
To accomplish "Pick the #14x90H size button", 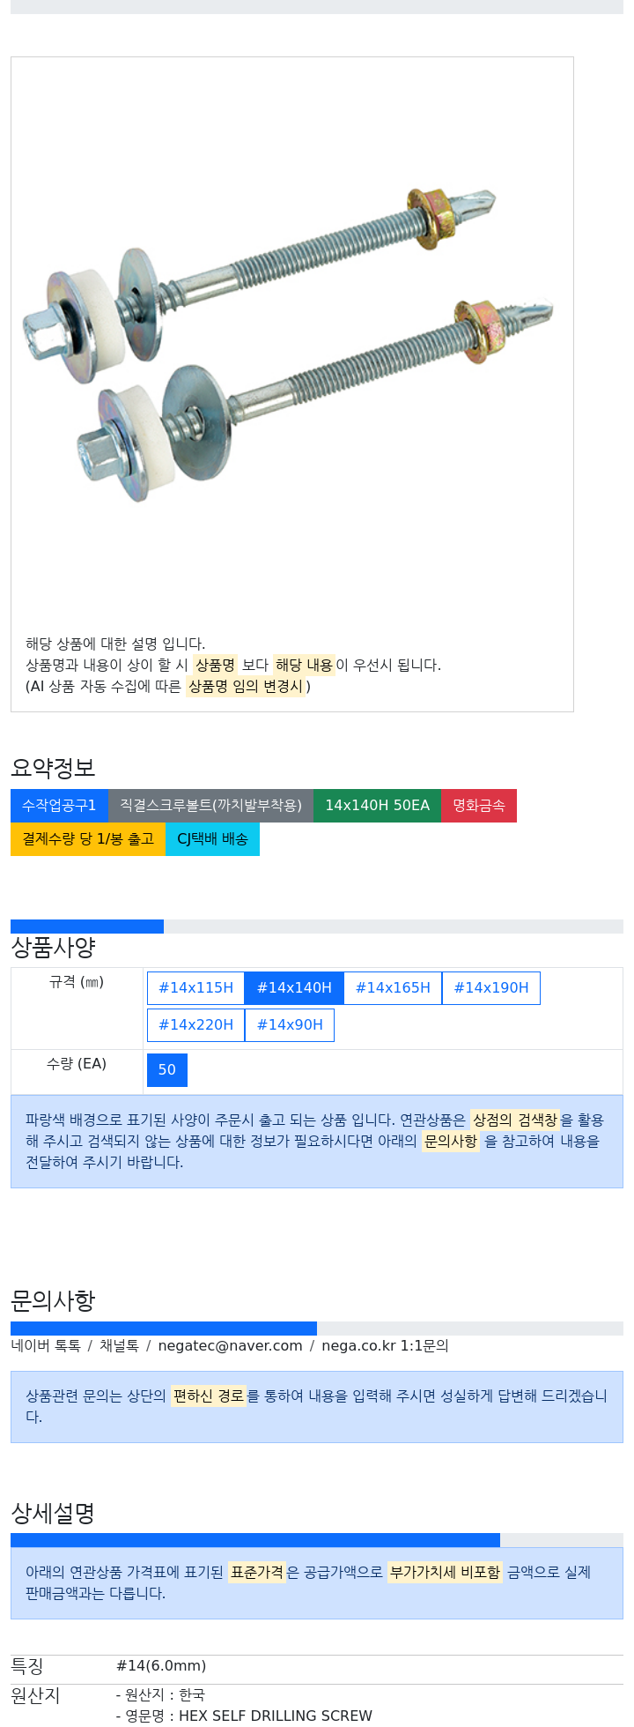I will click(x=290, y=1025).
